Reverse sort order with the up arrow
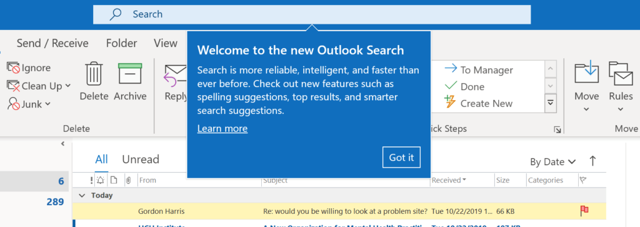This screenshot has height=227, width=640. point(592,161)
